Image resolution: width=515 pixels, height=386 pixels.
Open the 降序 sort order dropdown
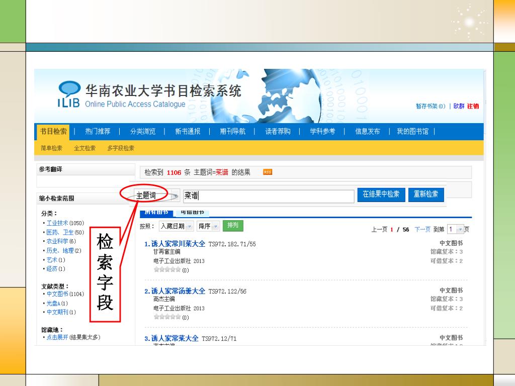pyautogui.click(x=208, y=226)
